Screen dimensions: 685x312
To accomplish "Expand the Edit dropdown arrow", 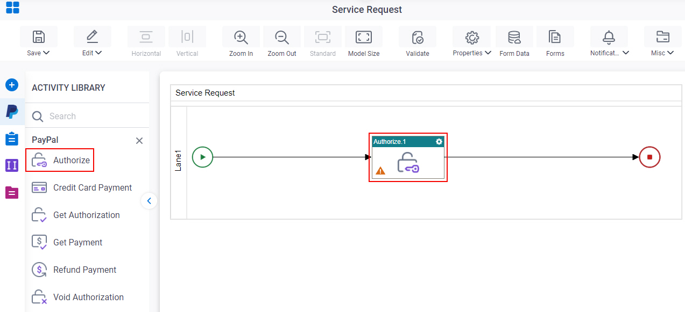I will coord(99,53).
